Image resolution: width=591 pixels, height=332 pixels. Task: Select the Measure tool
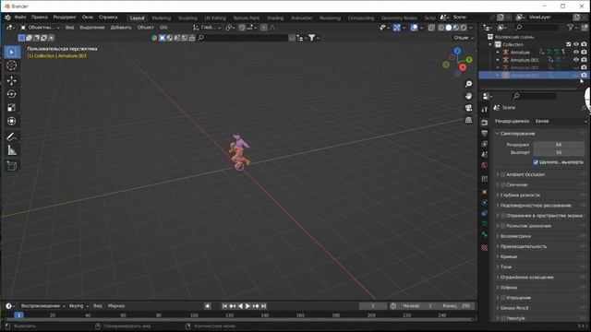[12, 150]
